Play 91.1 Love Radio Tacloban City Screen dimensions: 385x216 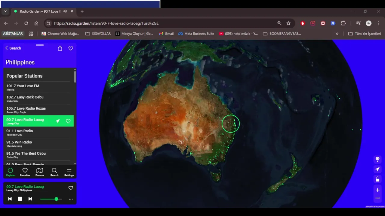[38, 133]
